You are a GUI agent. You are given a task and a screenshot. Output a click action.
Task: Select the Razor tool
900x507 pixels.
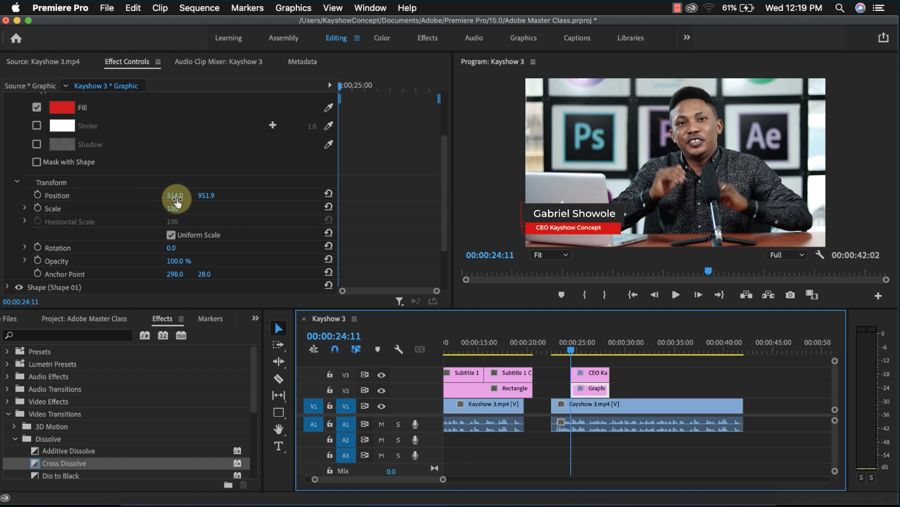[279, 379]
